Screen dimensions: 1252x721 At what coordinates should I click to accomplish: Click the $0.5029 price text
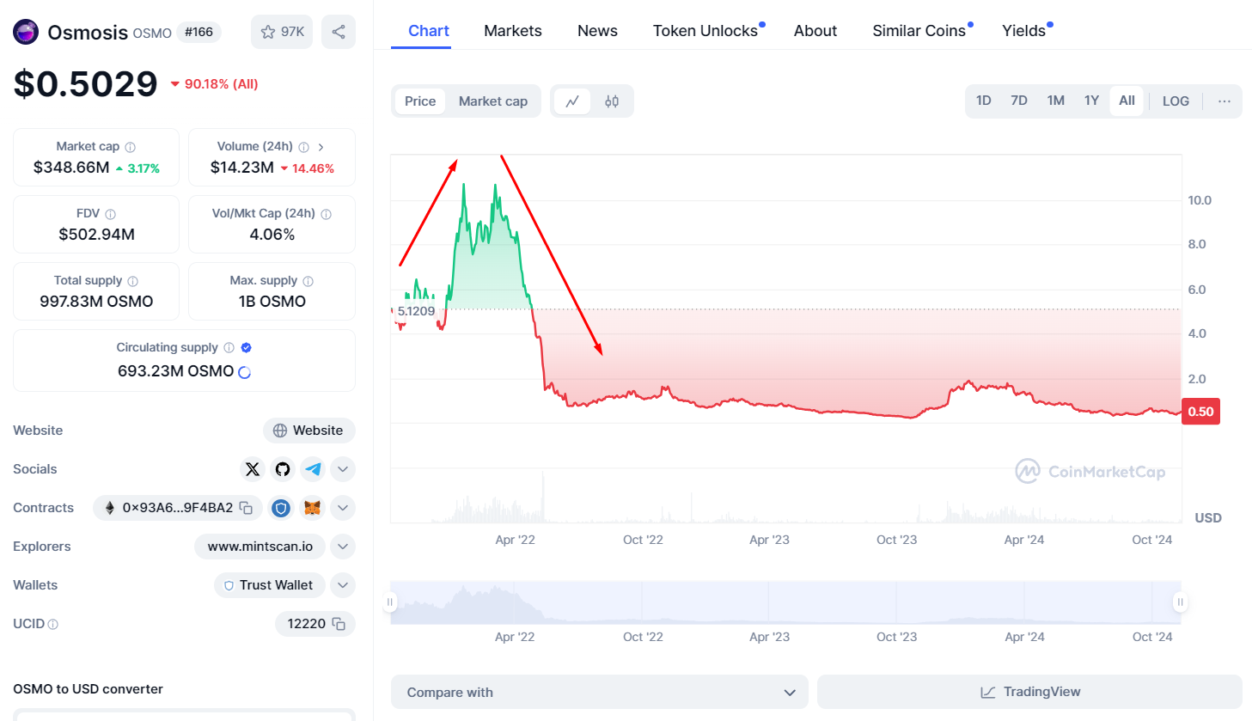85,83
